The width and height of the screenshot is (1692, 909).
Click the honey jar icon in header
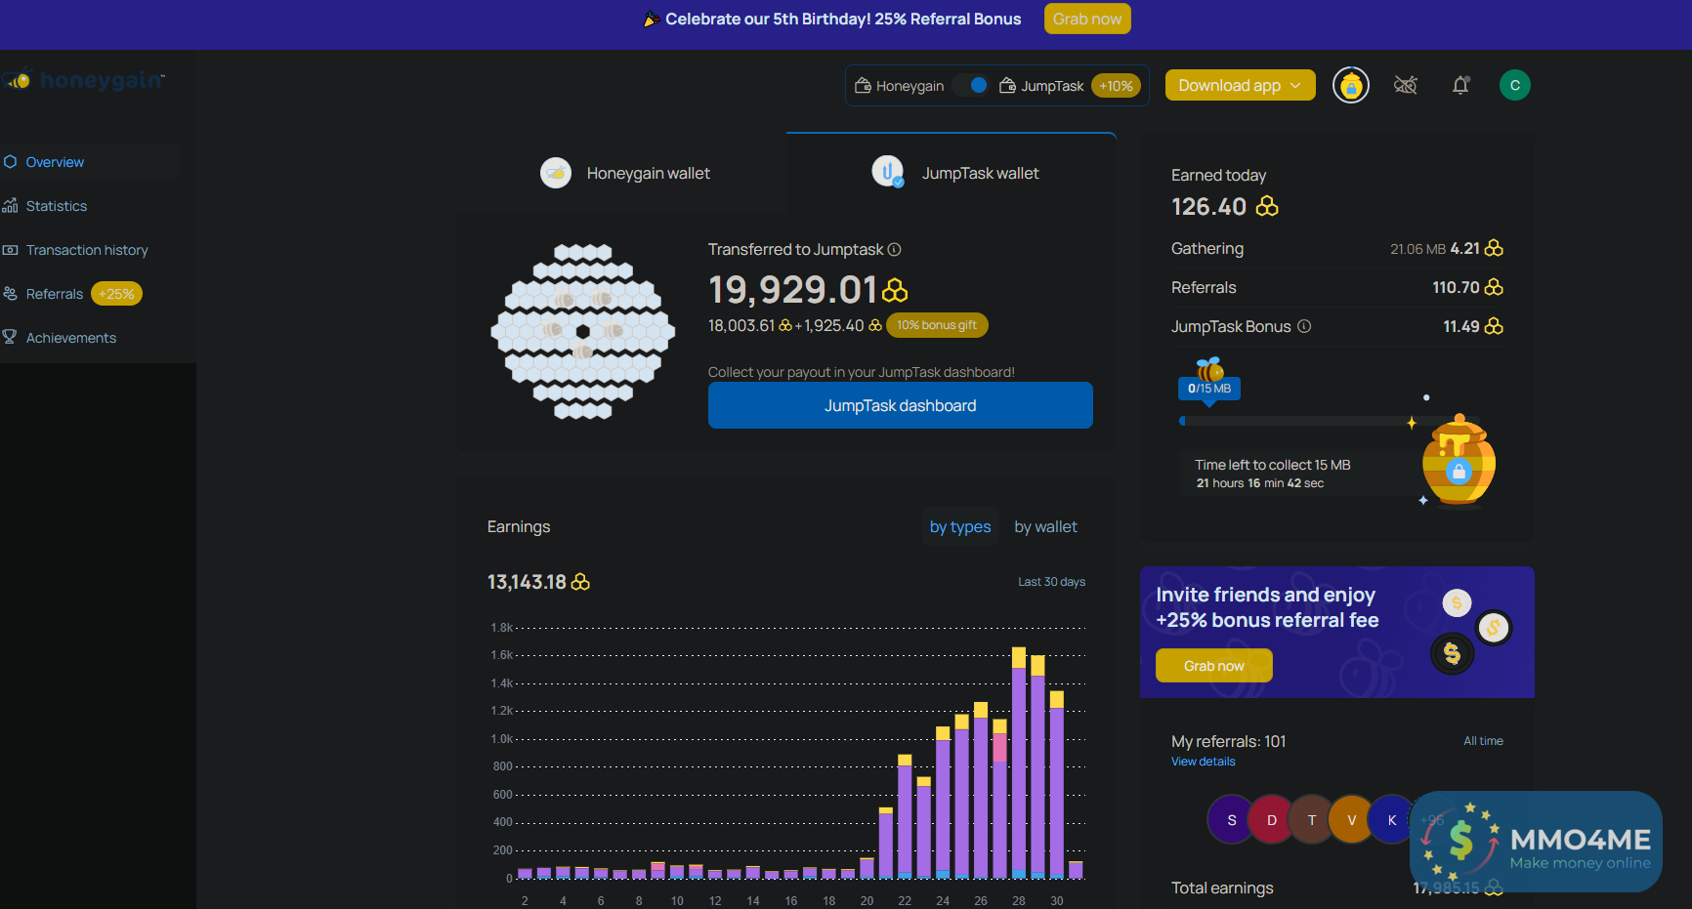[1351, 86]
